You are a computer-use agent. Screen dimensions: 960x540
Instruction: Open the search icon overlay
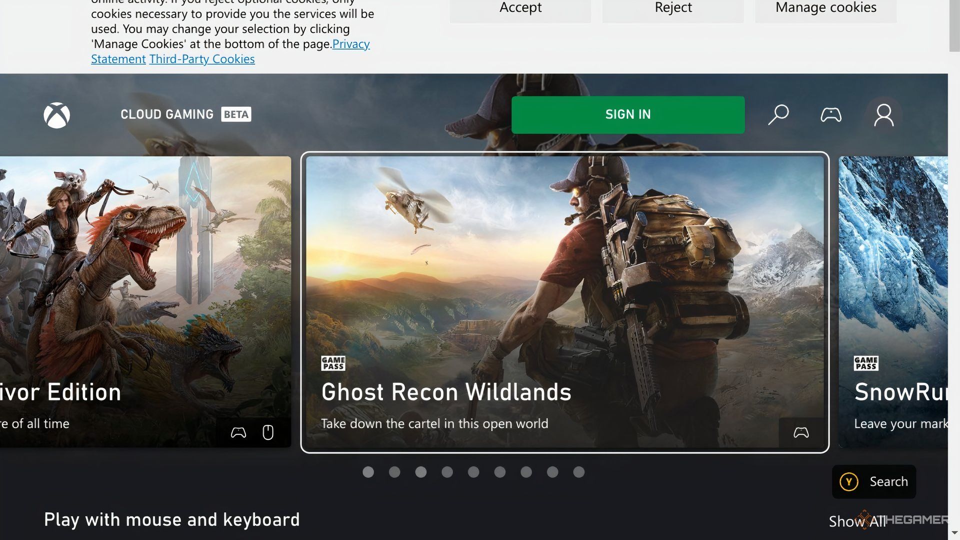[778, 114]
